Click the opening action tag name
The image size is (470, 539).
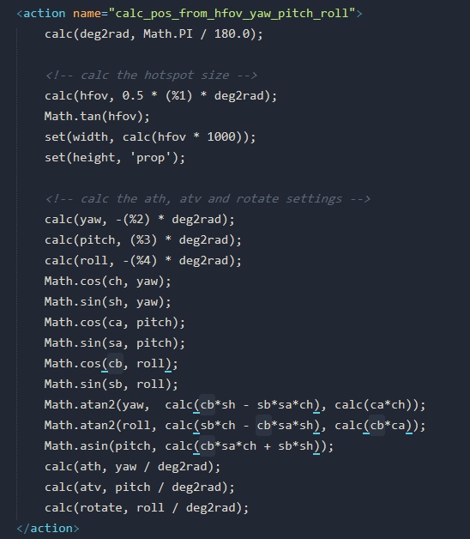click(x=45, y=14)
